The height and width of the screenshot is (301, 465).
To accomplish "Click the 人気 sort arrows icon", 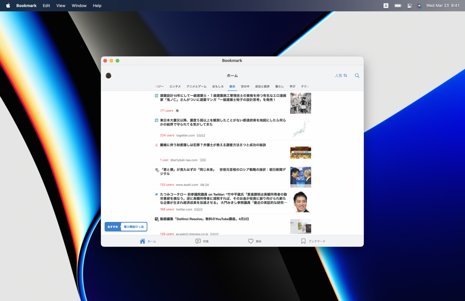I will tap(345, 75).
